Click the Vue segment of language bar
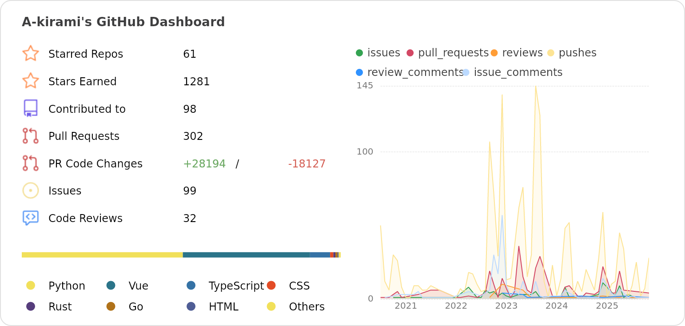685x326 pixels. 246,255
